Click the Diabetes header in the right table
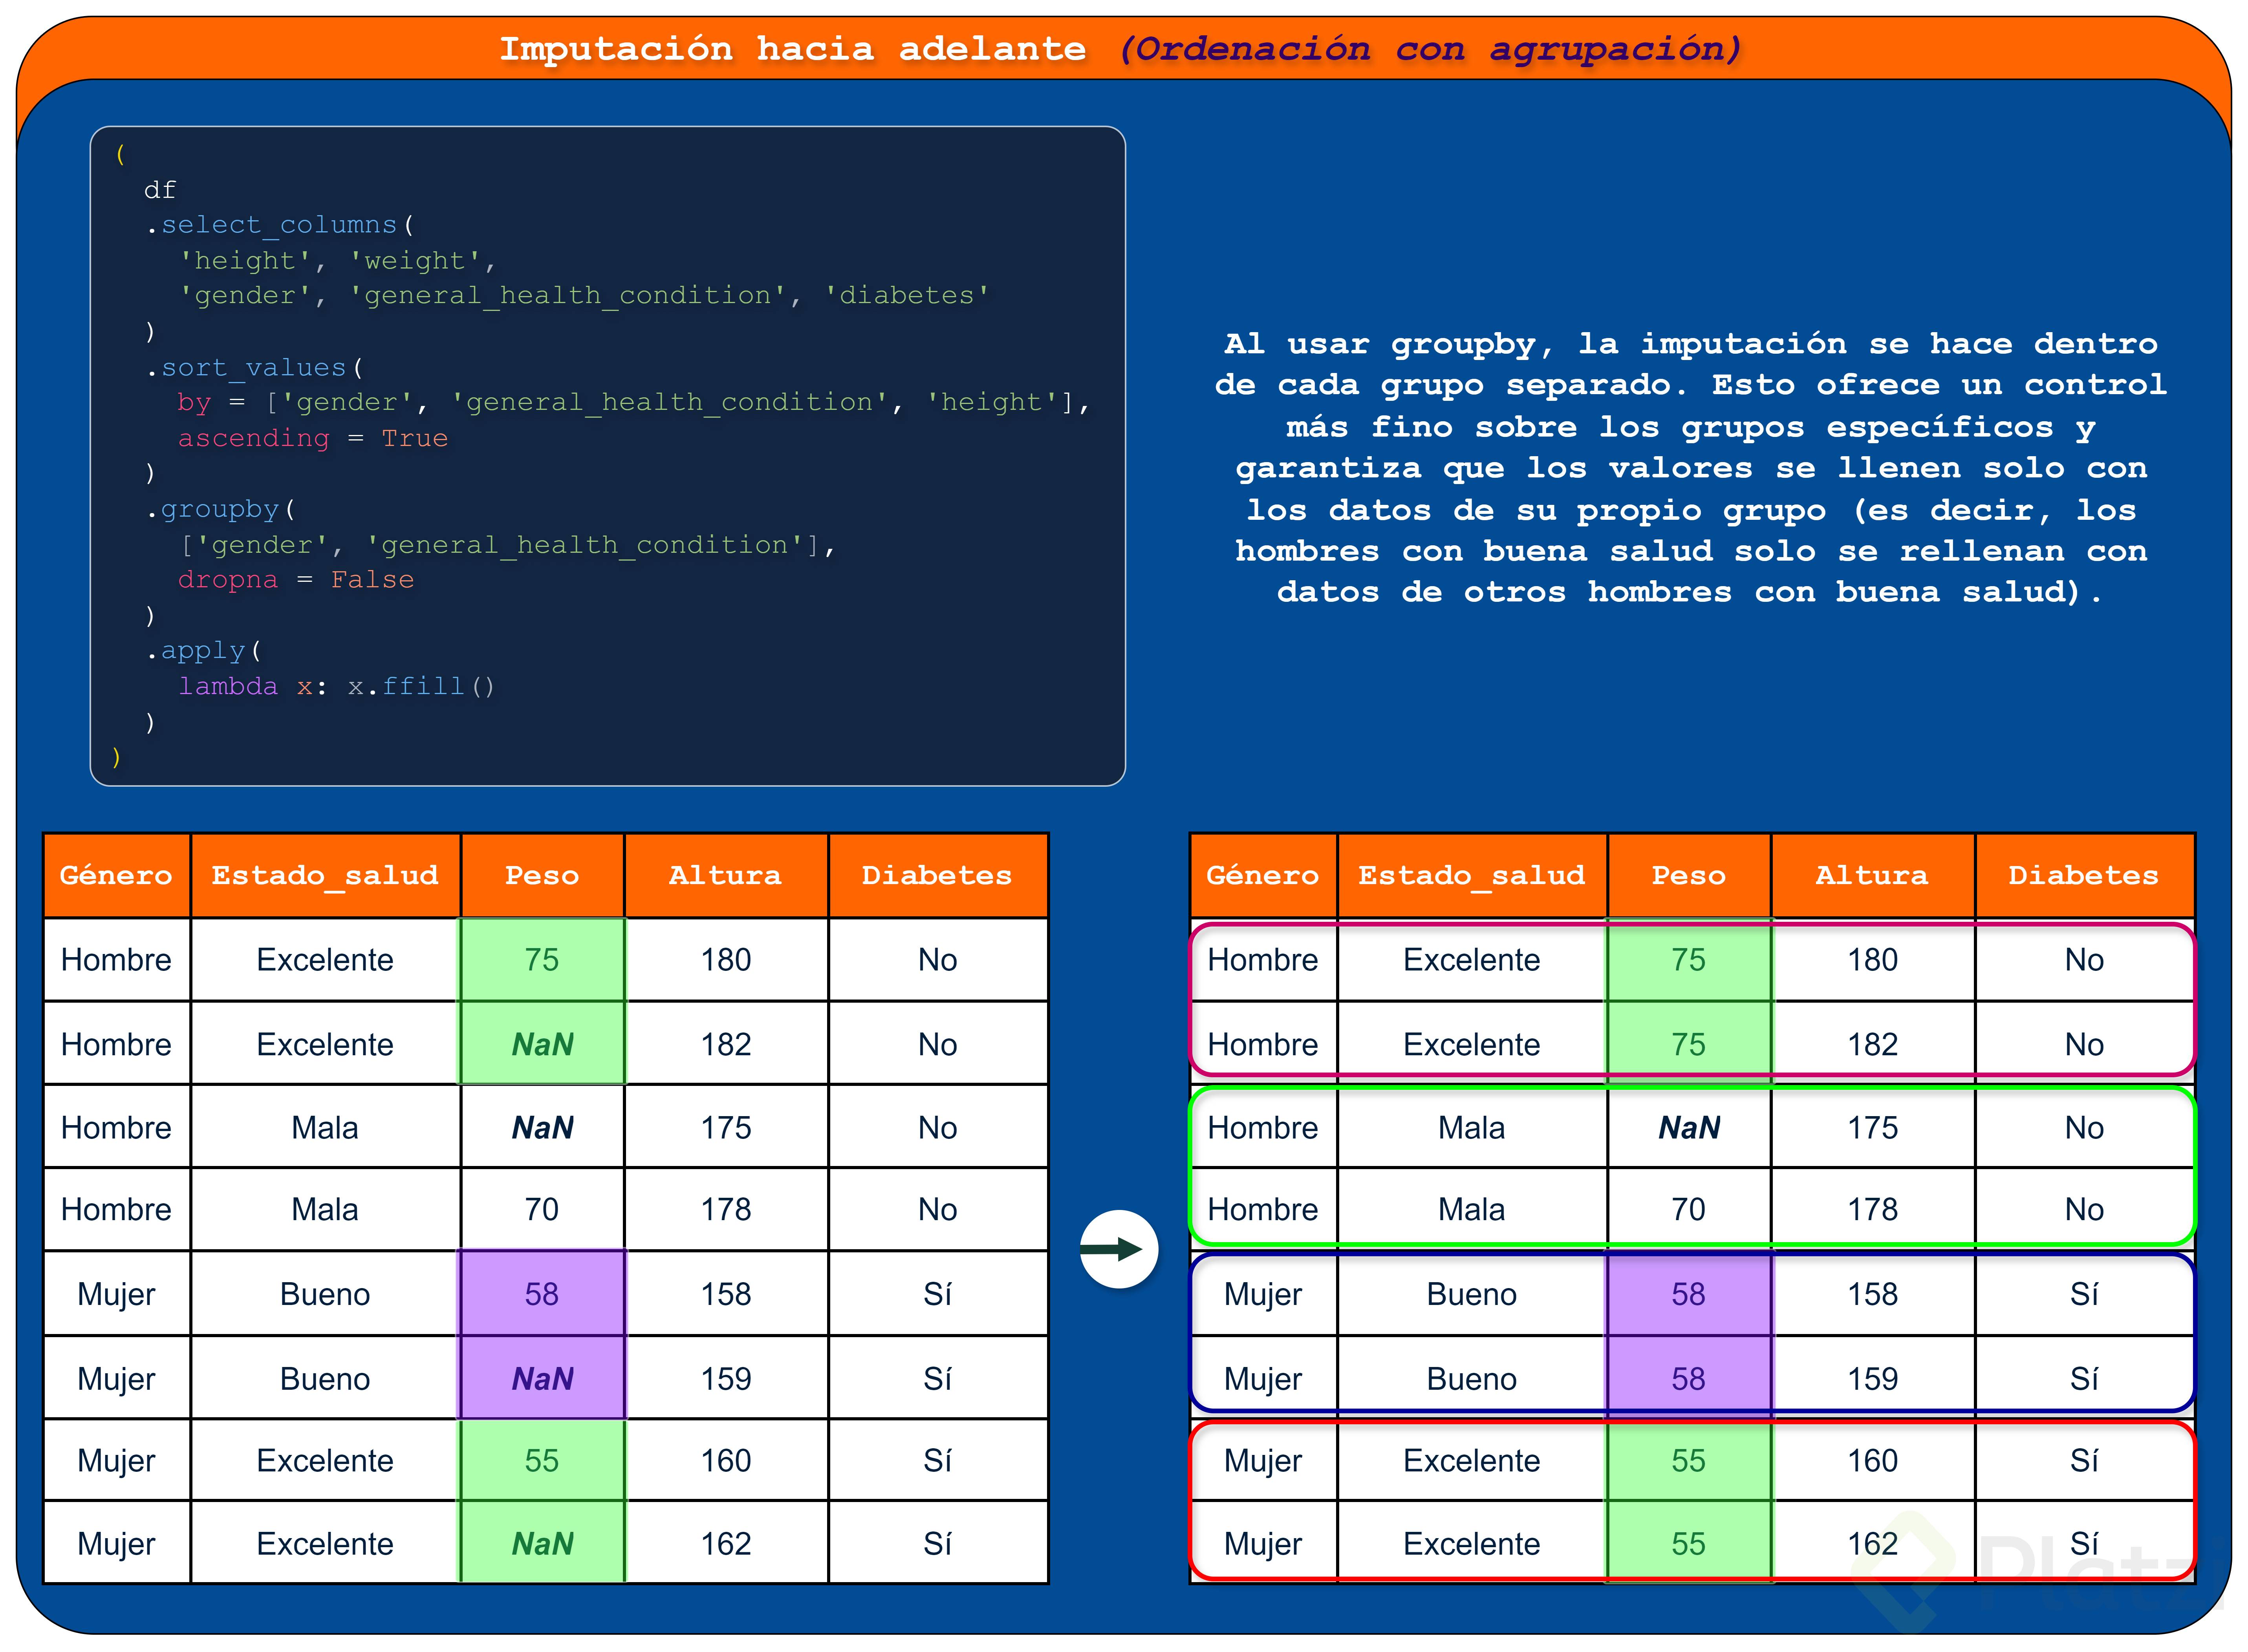This screenshot has width=2248, height=1652. [x=2083, y=875]
